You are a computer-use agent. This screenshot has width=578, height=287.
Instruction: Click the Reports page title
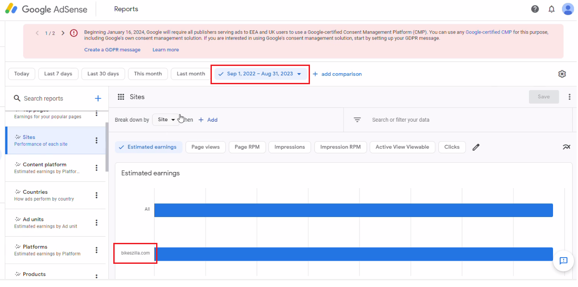tap(126, 9)
